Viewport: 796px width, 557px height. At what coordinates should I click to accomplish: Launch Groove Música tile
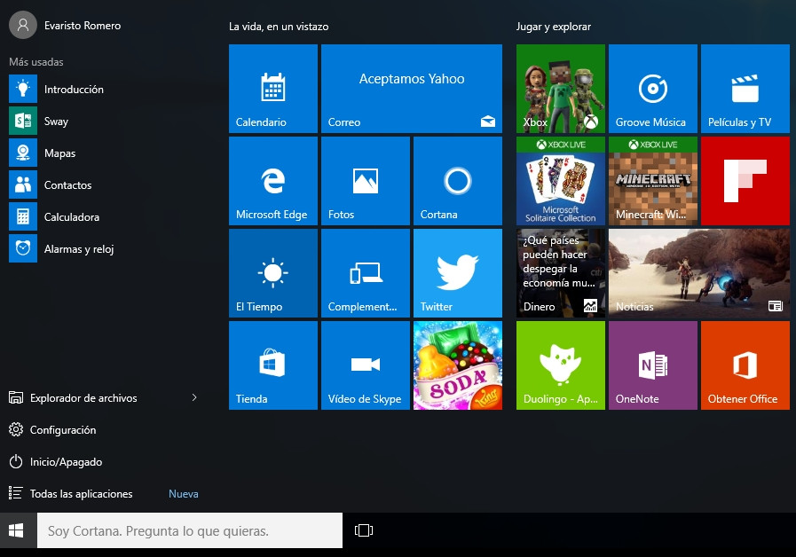click(x=652, y=89)
